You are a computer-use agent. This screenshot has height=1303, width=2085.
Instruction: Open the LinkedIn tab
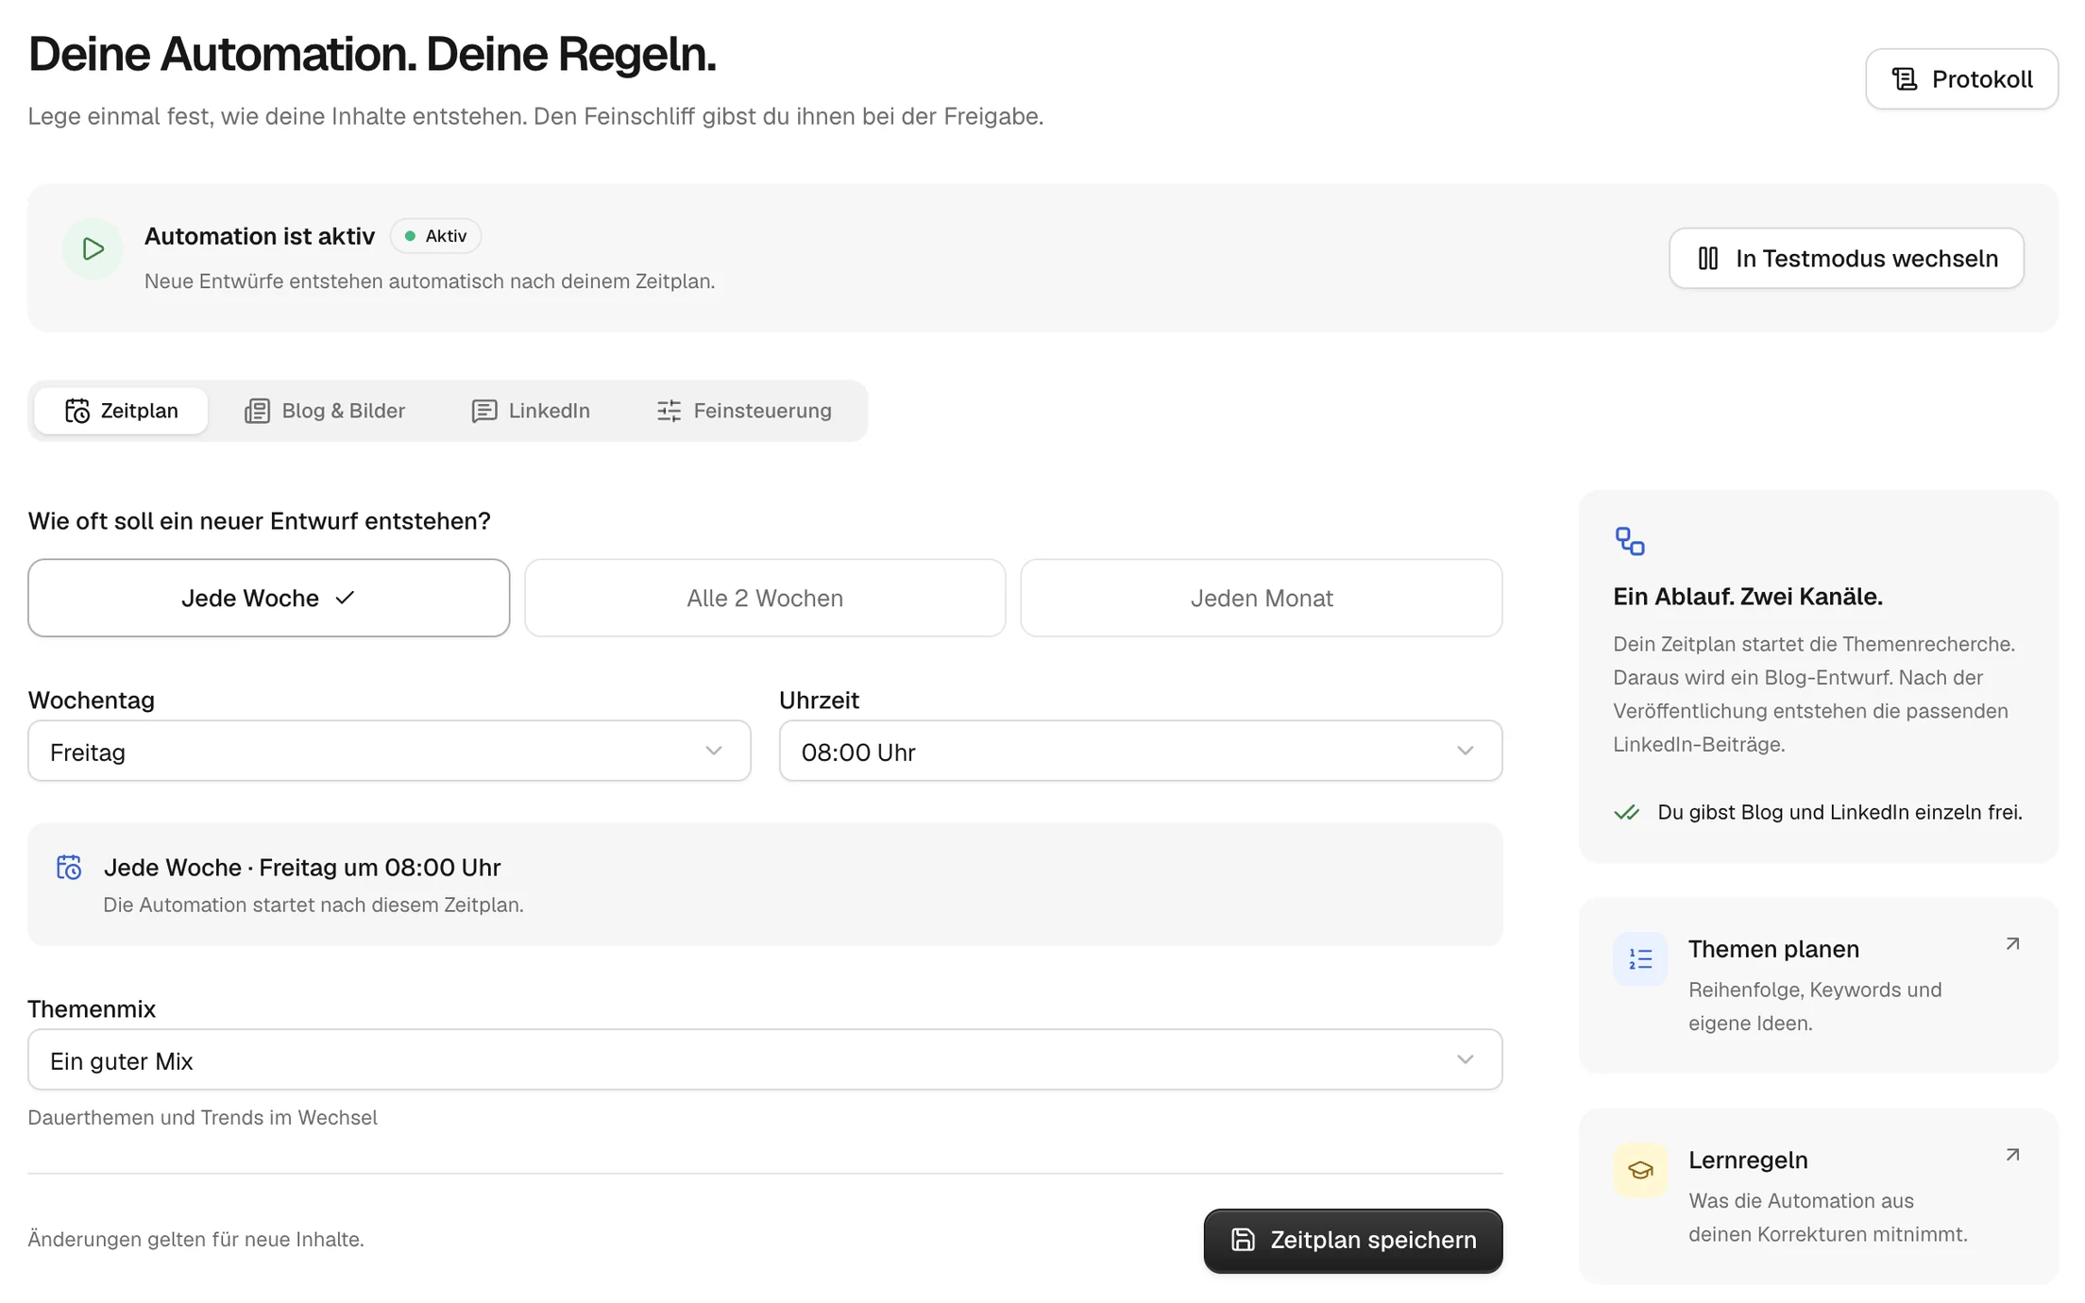pos(531,411)
